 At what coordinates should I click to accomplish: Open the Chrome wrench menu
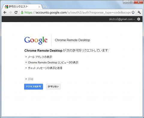pos(139,12)
